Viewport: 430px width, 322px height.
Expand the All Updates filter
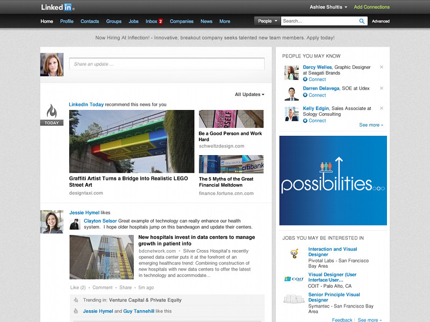pyautogui.click(x=249, y=94)
